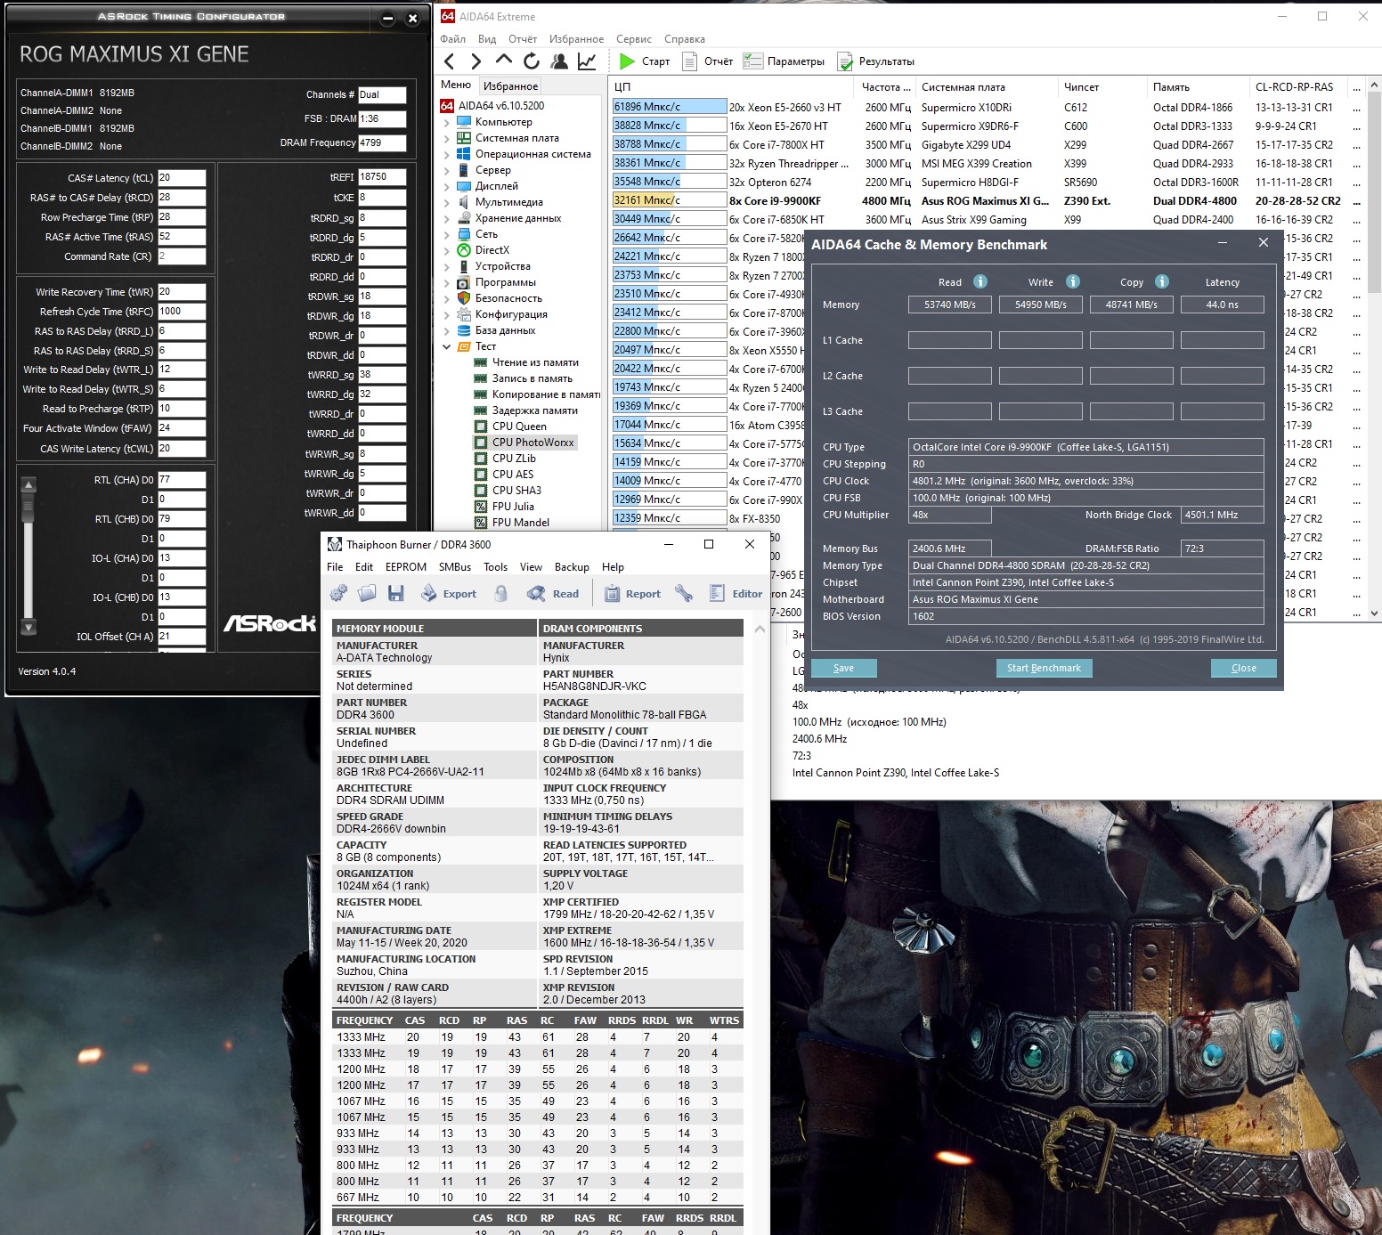Click the info icon next to Copy
The height and width of the screenshot is (1235, 1382).
(1162, 281)
